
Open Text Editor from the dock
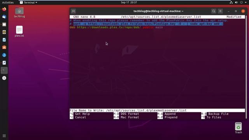[4, 63]
